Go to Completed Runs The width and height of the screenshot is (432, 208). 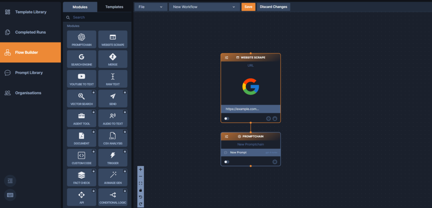coord(30,32)
